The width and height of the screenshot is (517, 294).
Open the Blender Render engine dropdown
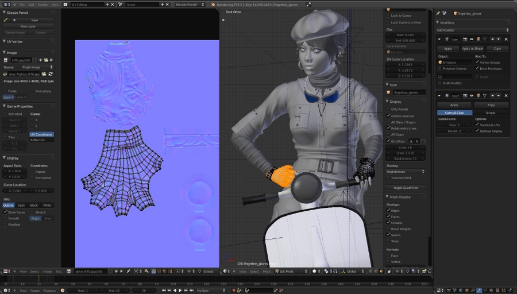pyautogui.click(x=190, y=5)
